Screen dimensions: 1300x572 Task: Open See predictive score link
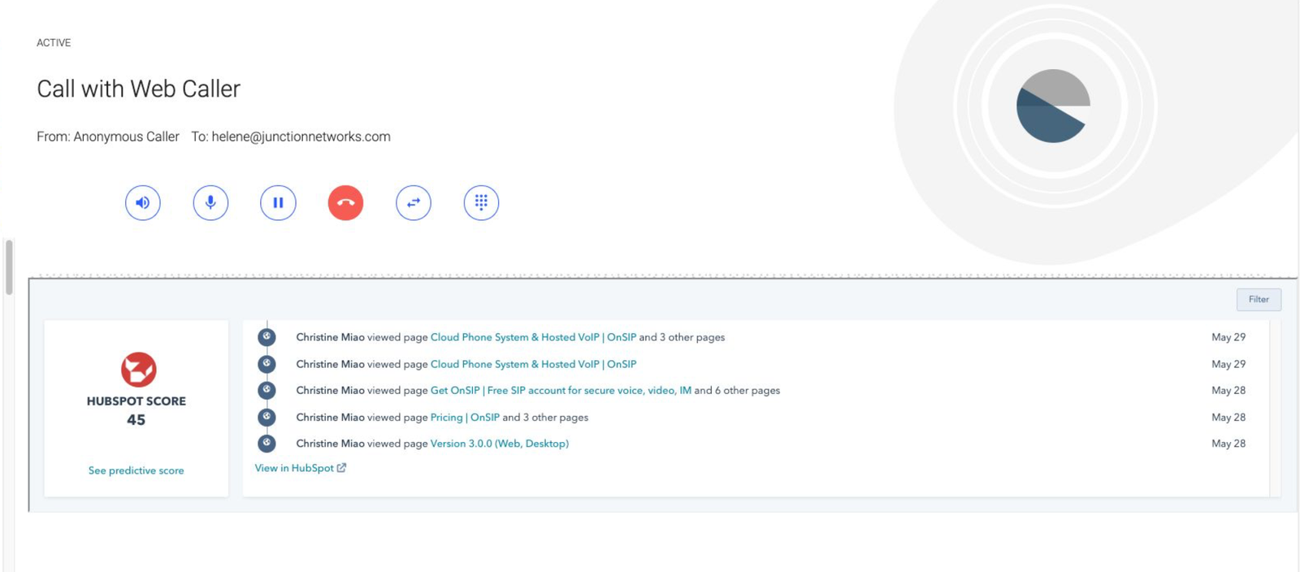point(136,470)
